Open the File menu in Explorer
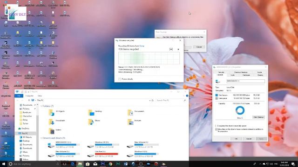This screenshot has height=167, width=298. click(x=19, y=96)
